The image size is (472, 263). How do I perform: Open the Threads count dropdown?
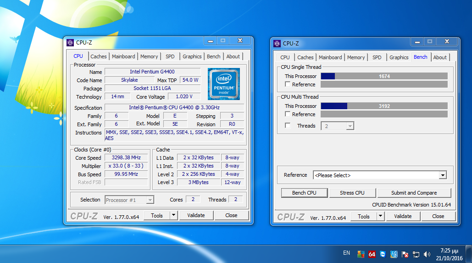(x=350, y=126)
